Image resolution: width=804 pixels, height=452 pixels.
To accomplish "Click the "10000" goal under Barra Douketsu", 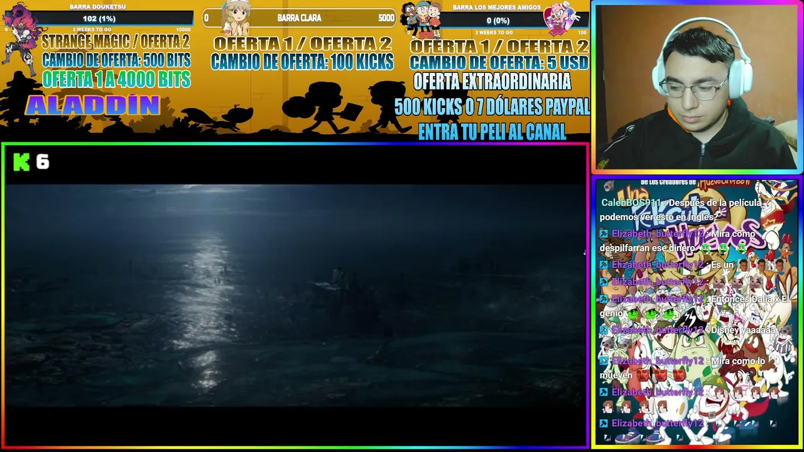I will [x=183, y=30].
